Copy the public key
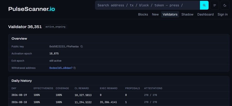This screenshot has height=106, width=232. tap(81, 46)
